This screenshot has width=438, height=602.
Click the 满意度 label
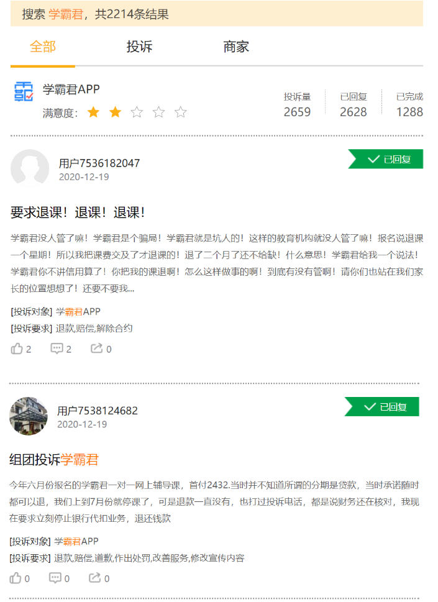click(60, 113)
